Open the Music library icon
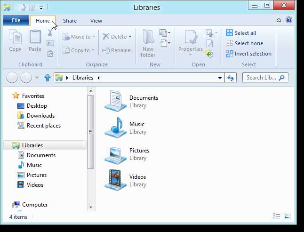 point(116,128)
